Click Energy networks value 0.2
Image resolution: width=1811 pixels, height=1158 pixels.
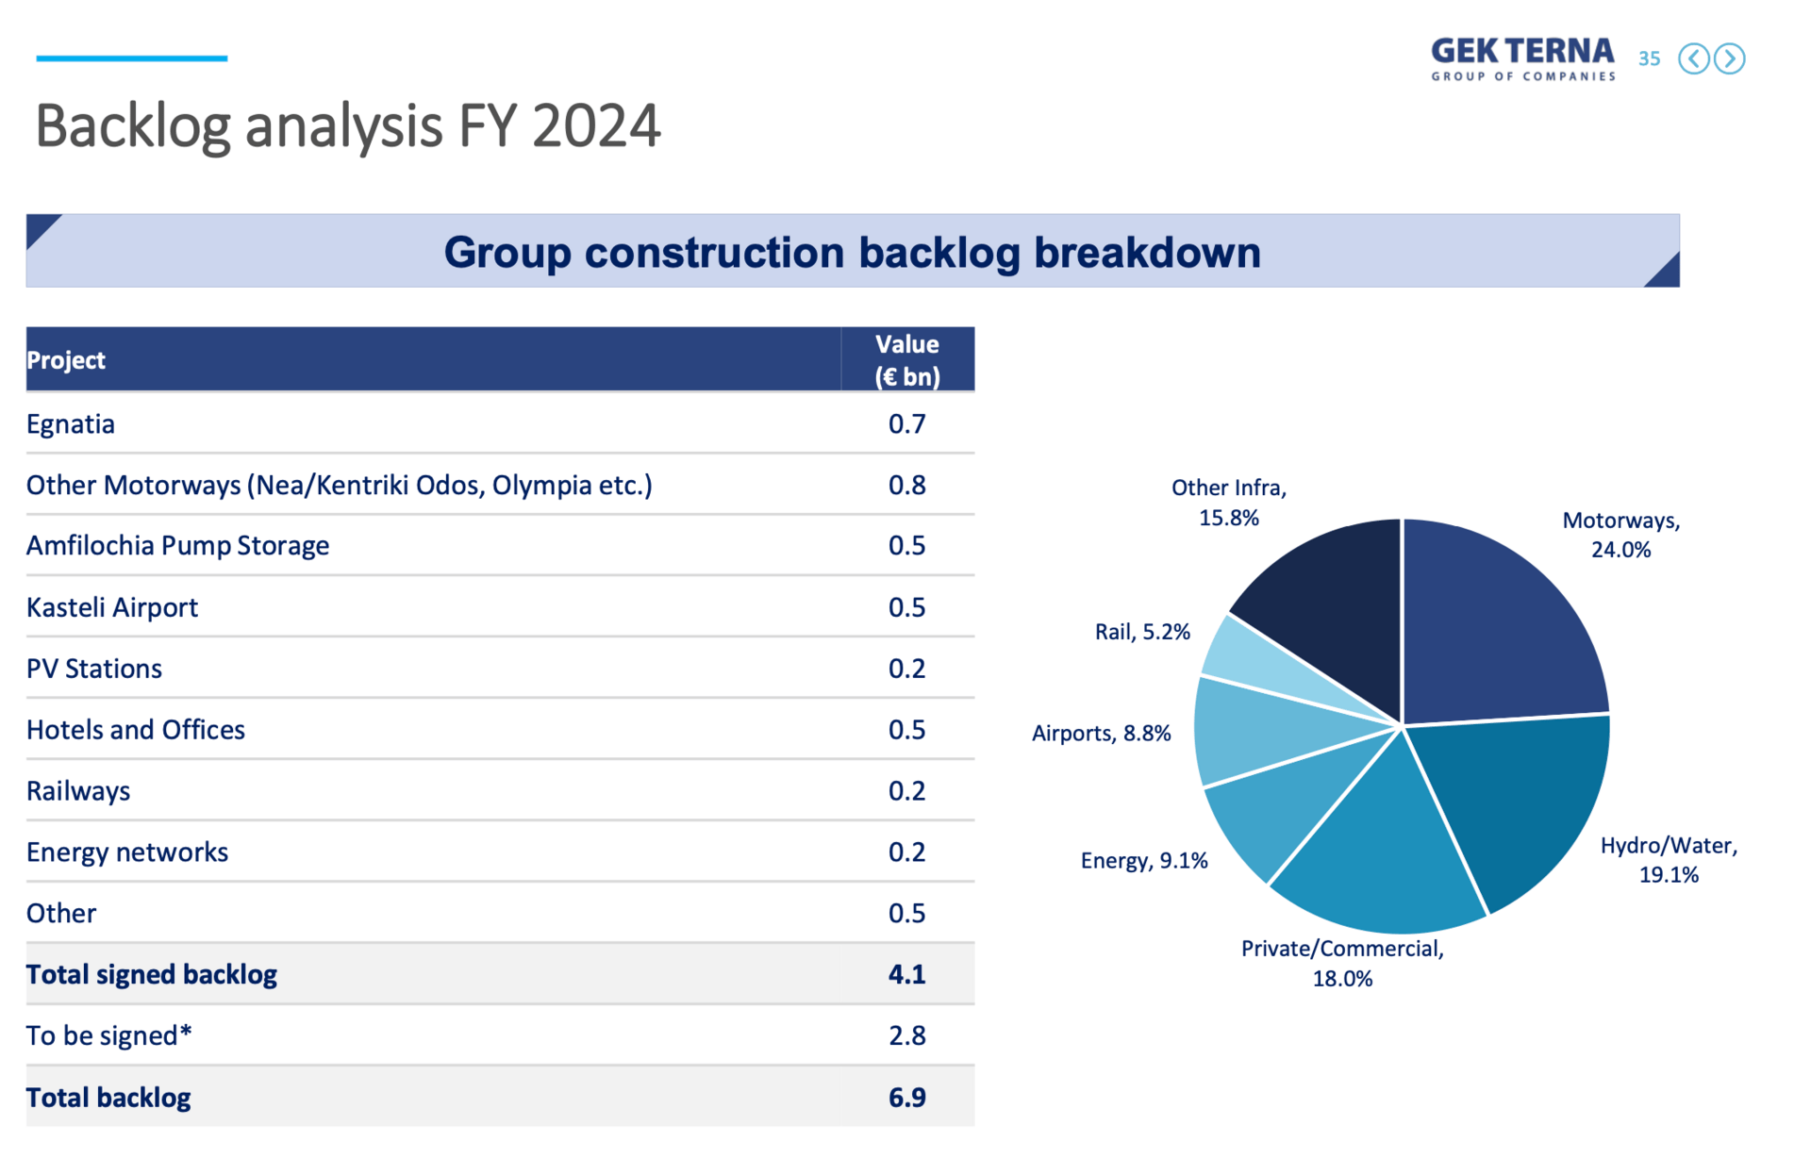pyautogui.click(x=906, y=852)
